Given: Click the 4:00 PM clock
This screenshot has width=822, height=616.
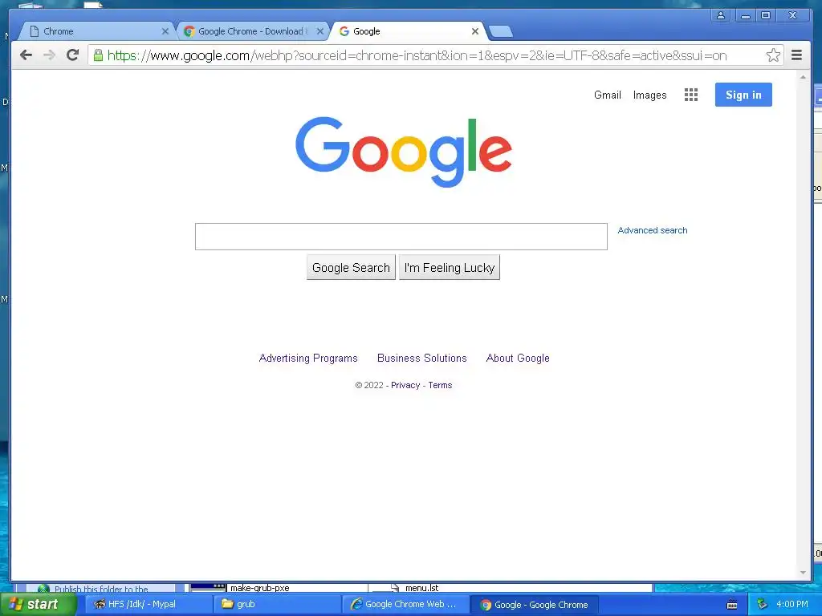Looking at the screenshot, I should pyautogui.click(x=792, y=604).
